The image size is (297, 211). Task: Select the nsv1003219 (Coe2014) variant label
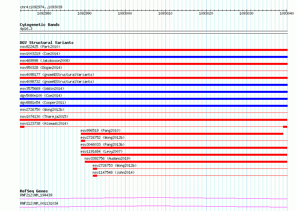40,54
